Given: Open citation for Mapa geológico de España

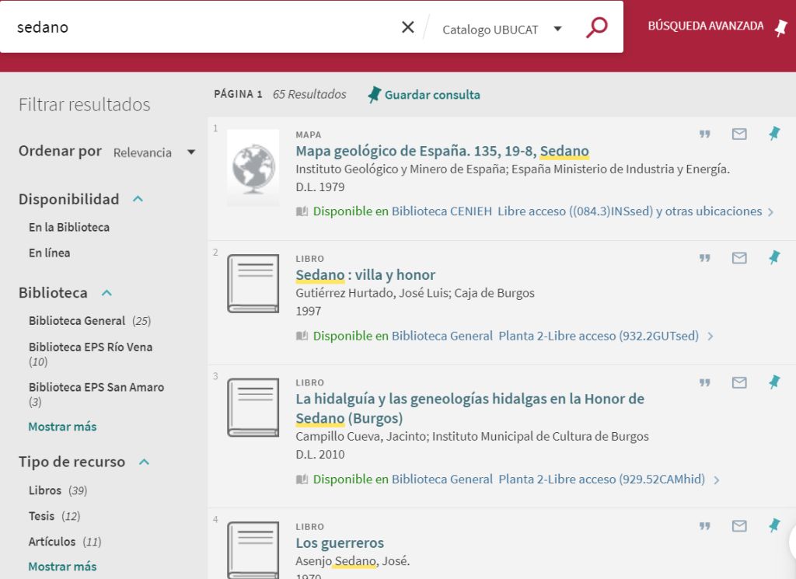Looking at the screenshot, I should pos(704,134).
